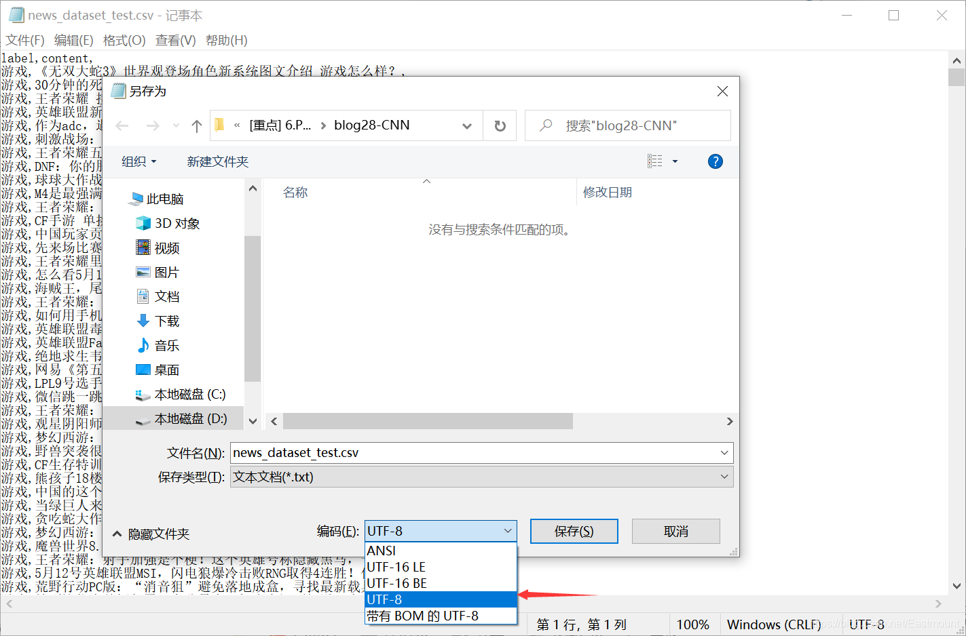This screenshot has width=966, height=636.
Task: Click the 保存 button
Action: click(x=574, y=531)
